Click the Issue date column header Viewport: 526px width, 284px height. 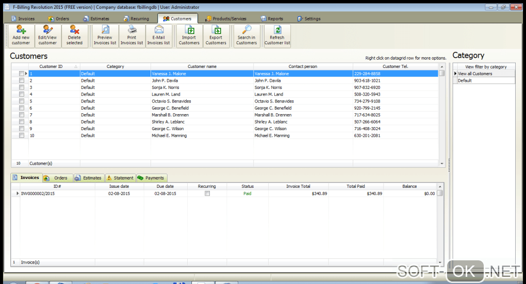pyautogui.click(x=119, y=186)
